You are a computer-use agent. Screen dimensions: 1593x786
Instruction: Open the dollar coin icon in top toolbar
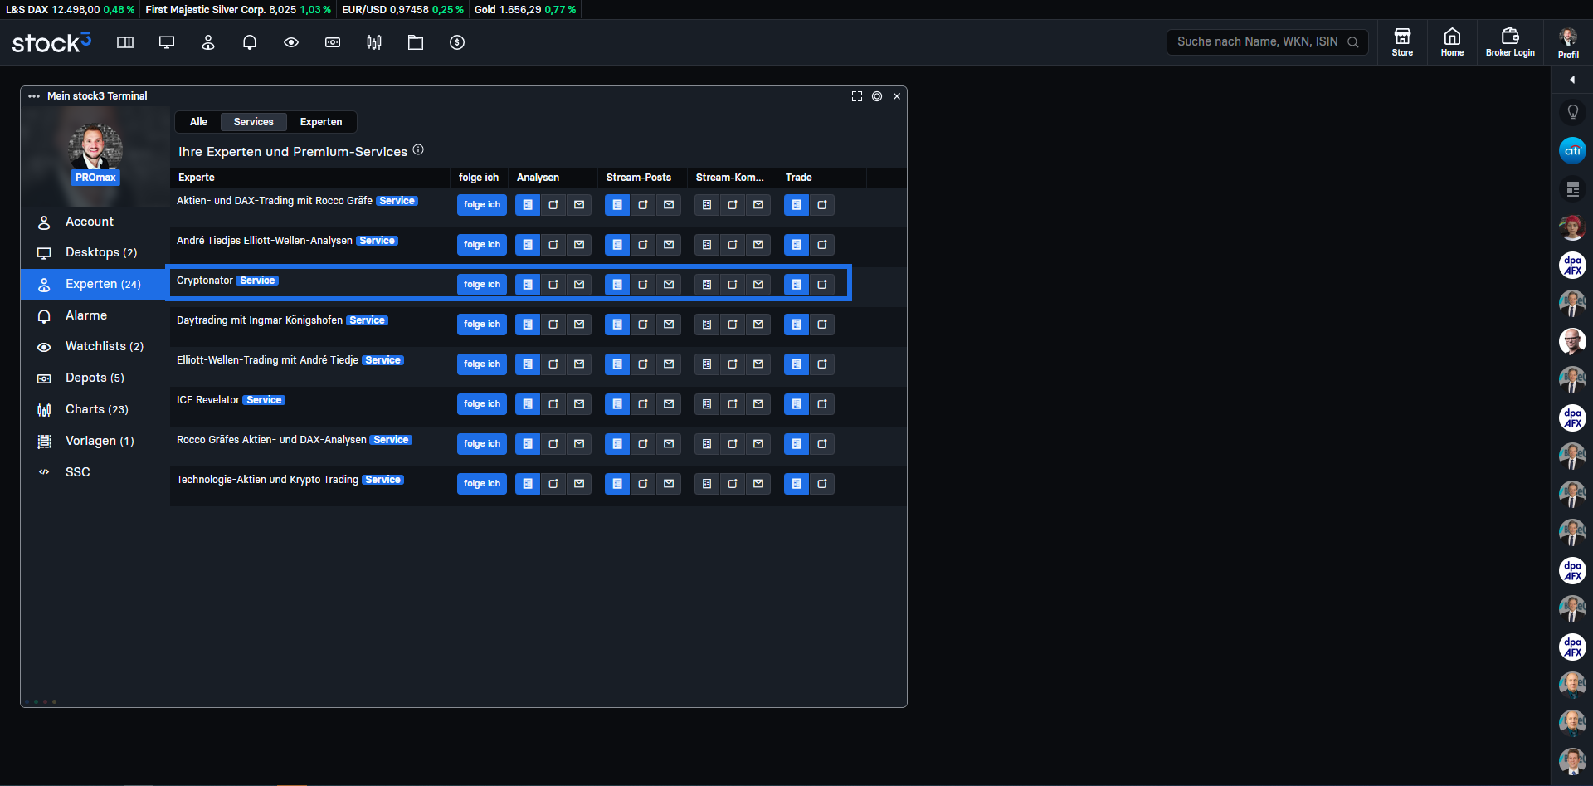coord(457,42)
